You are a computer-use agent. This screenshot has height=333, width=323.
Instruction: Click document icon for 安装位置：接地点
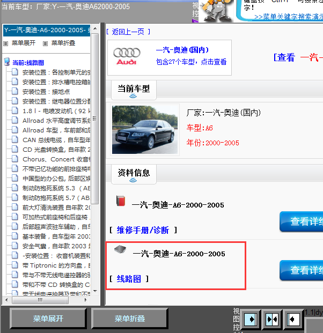pos(14,91)
